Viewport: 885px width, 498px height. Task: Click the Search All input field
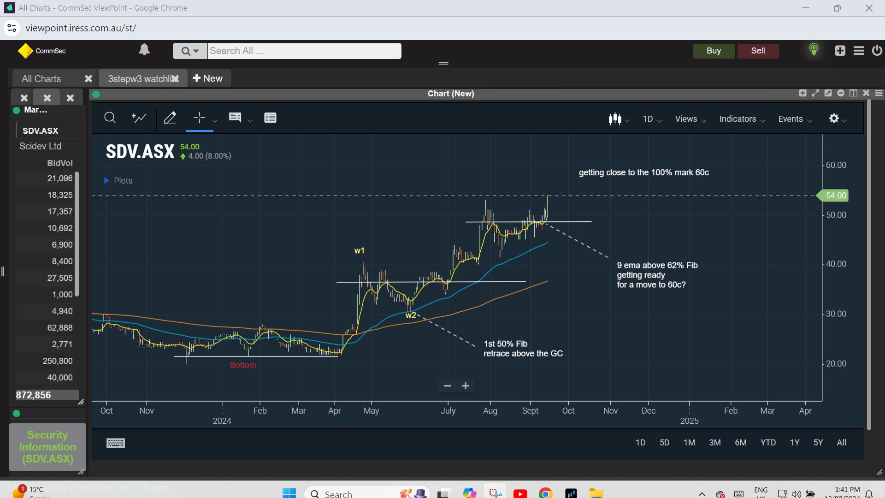click(304, 51)
